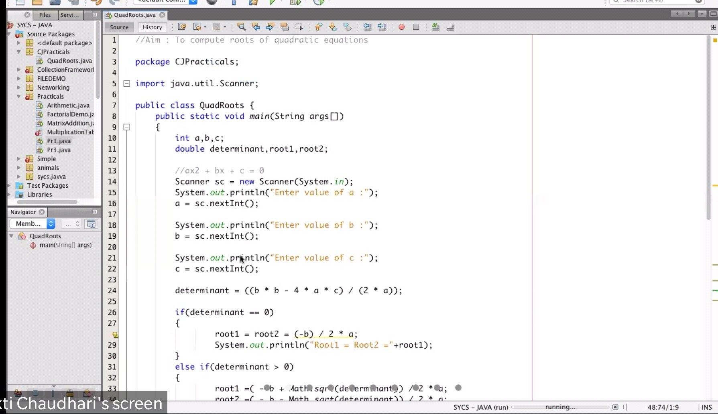Toggle the Rectangular Selection icon
This screenshot has height=414, width=718.
(x=299, y=27)
